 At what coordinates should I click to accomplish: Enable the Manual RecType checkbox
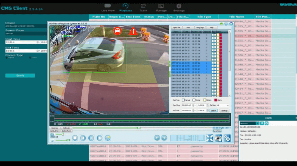pos(183,100)
